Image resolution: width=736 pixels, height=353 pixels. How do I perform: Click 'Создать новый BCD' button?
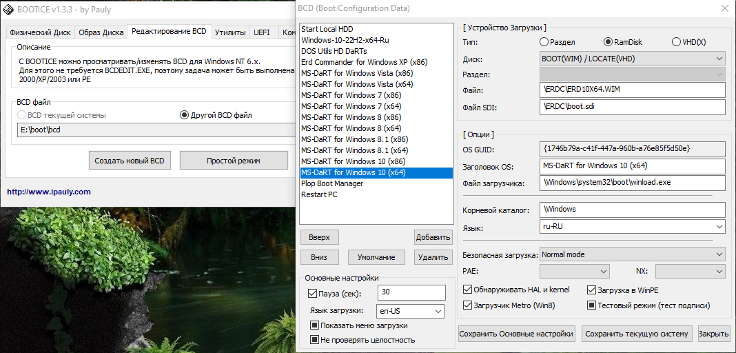click(x=130, y=161)
